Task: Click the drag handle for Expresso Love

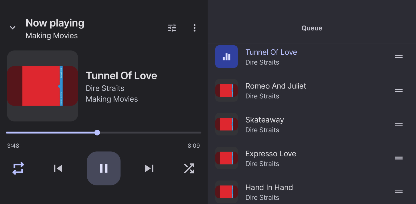Action: pyautogui.click(x=399, y=158)
